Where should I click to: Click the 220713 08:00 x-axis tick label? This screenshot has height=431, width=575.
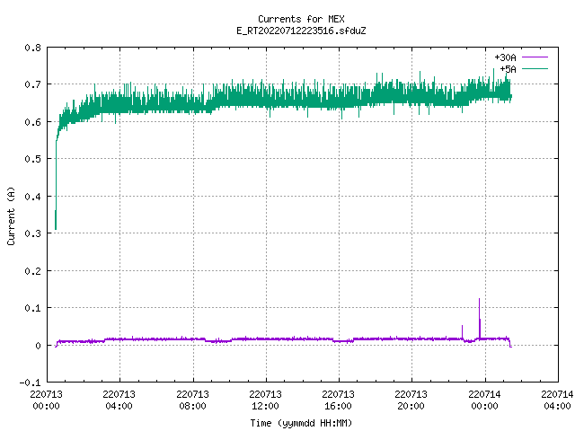tap(192, 400)
